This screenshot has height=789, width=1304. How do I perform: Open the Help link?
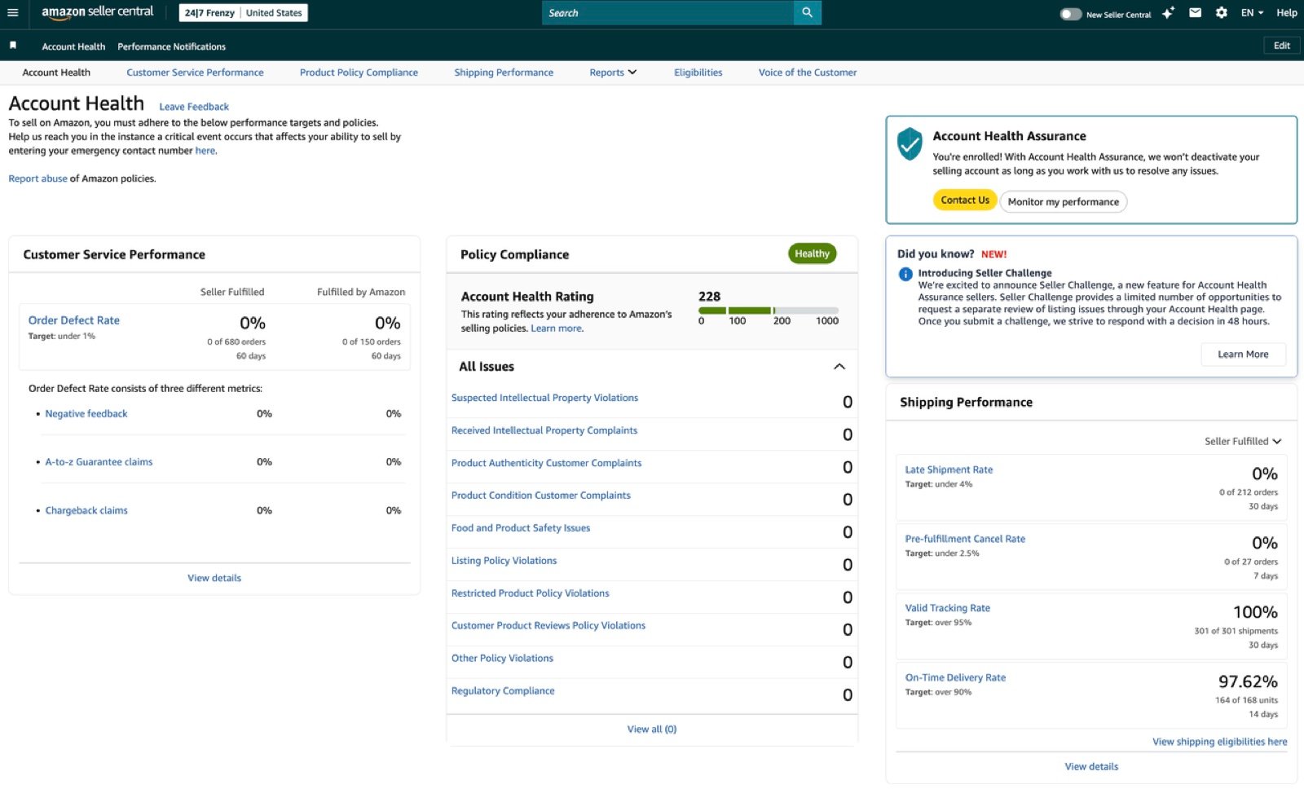1287,13
